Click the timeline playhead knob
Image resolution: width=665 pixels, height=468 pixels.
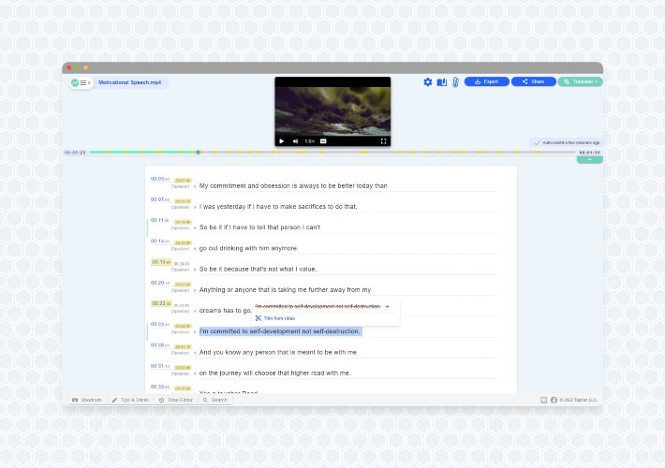point(198,153)
